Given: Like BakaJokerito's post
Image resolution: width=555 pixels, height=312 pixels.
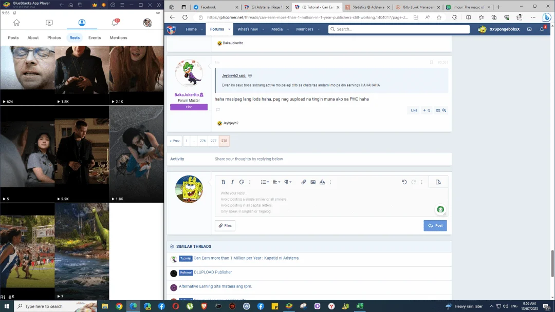Looking at the screenshot, I should [414, 110].
